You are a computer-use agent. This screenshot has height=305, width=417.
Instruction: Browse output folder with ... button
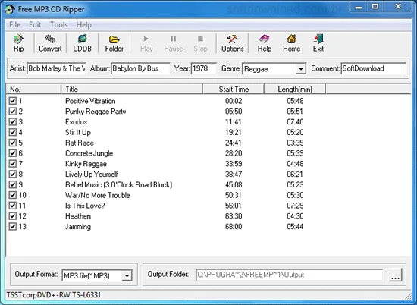point(396,275)
